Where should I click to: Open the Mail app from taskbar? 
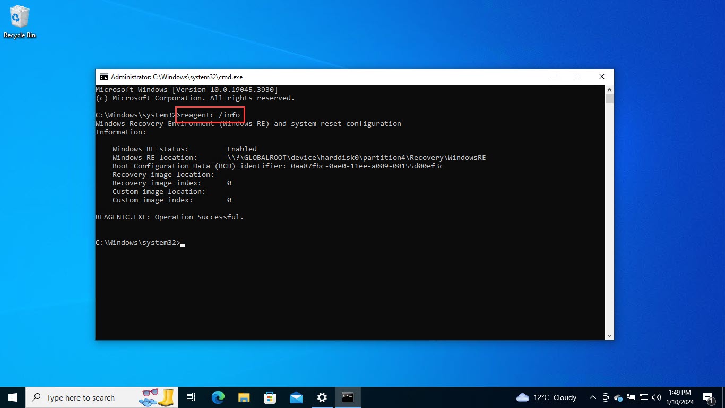tap(296, 397)
